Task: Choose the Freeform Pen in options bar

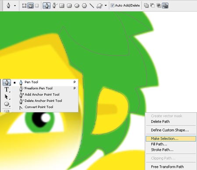Action: pos(55,6)
